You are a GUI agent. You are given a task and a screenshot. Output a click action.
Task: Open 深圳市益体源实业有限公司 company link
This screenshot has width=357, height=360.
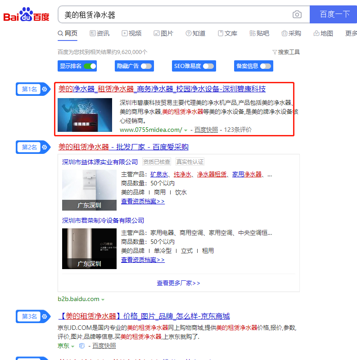(x=99, y=162)
